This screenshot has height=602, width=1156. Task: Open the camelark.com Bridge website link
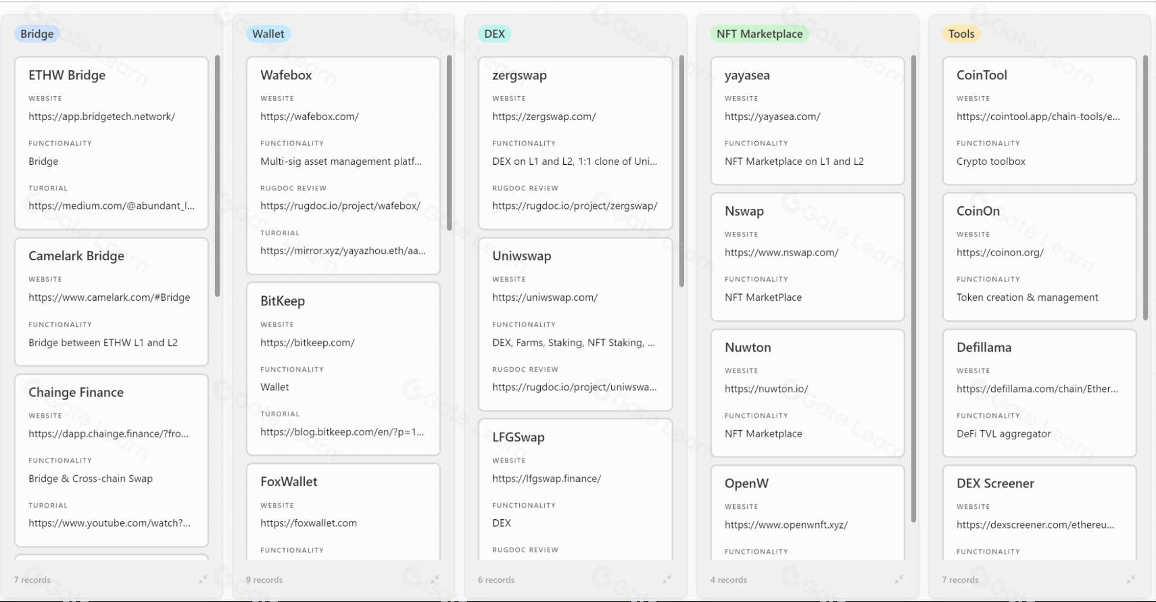click(x=109, y=297)
